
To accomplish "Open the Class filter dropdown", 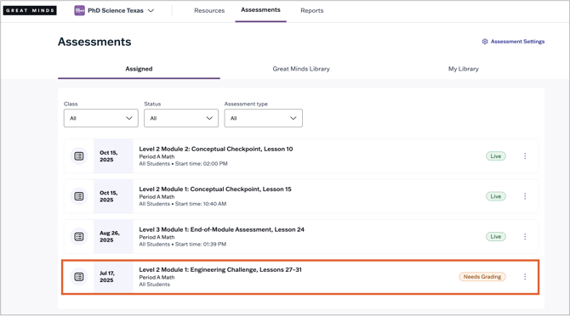I will pyautogui.click(x=100, y=118).
